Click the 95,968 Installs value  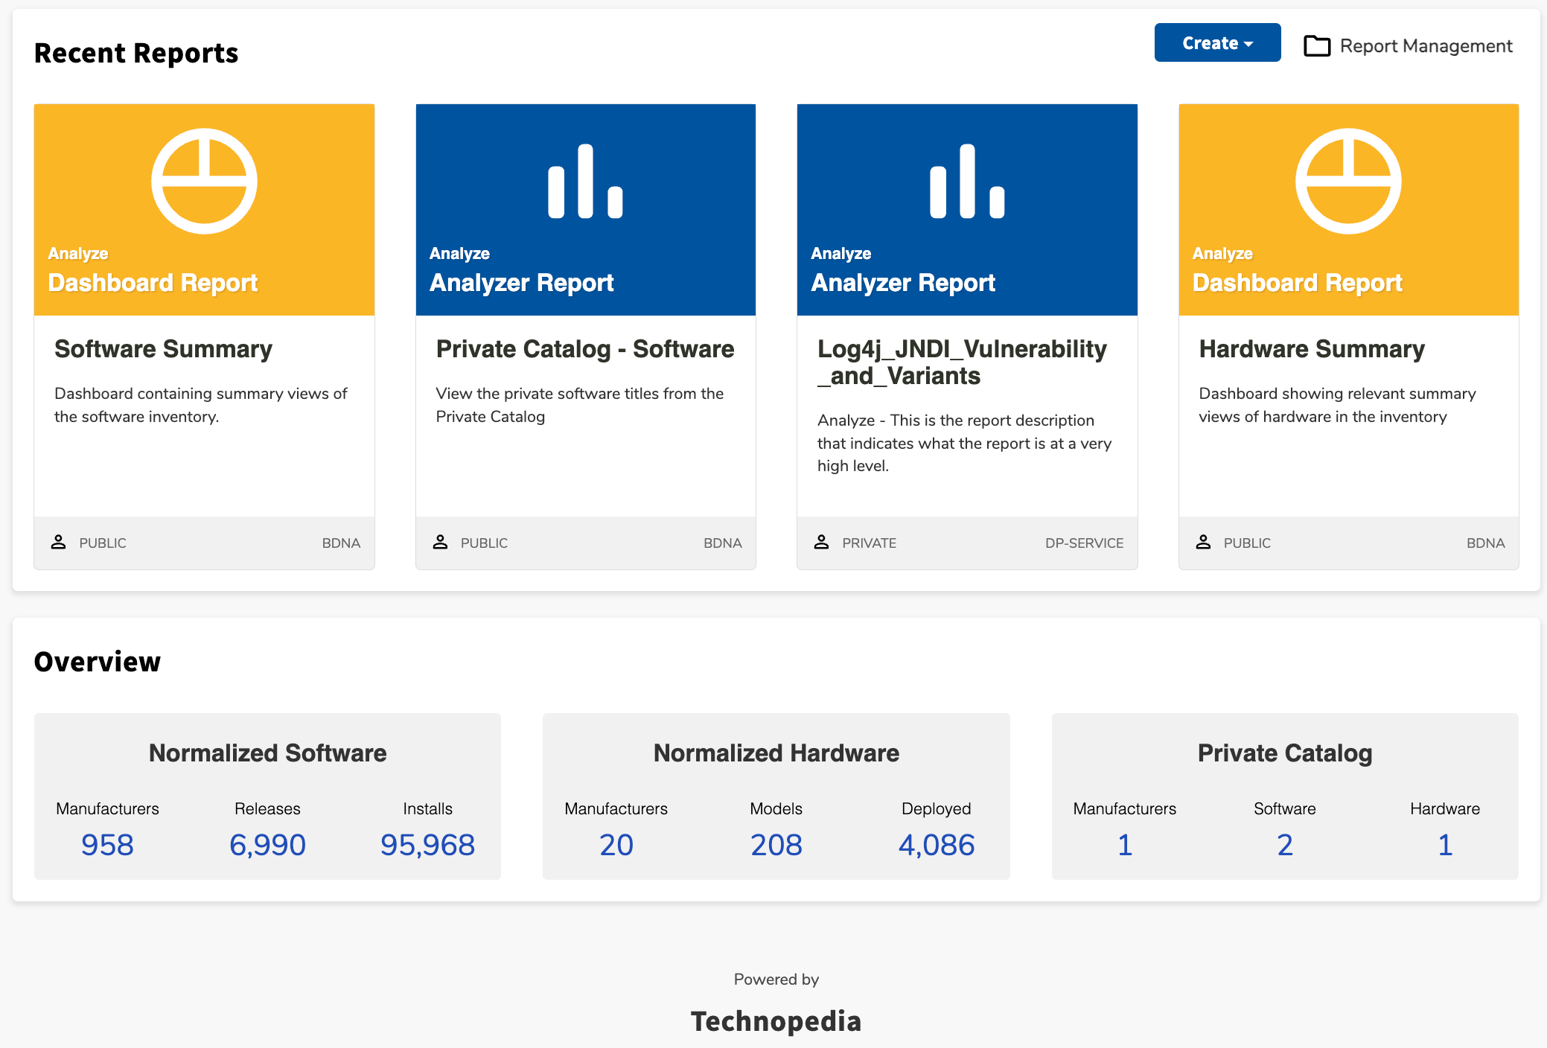pyautogui.click(x=427, y=844)
